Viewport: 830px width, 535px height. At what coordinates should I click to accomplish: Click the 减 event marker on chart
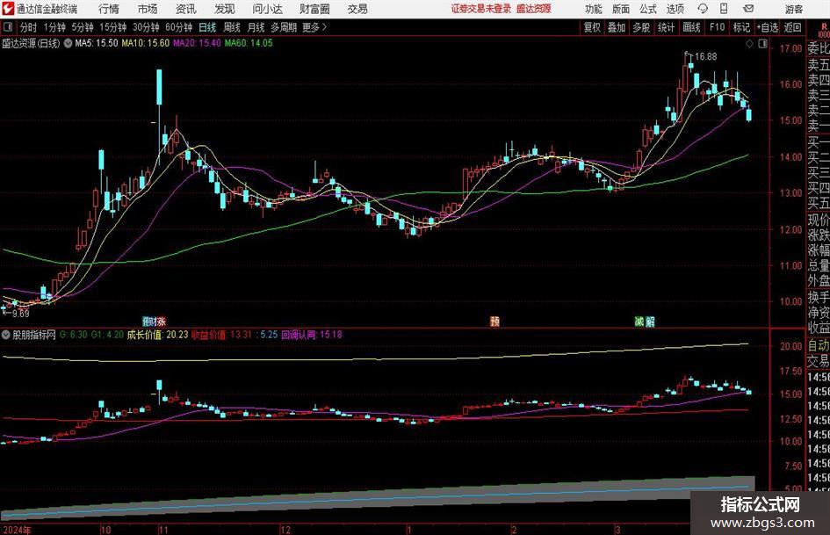(x=639, y=322)
